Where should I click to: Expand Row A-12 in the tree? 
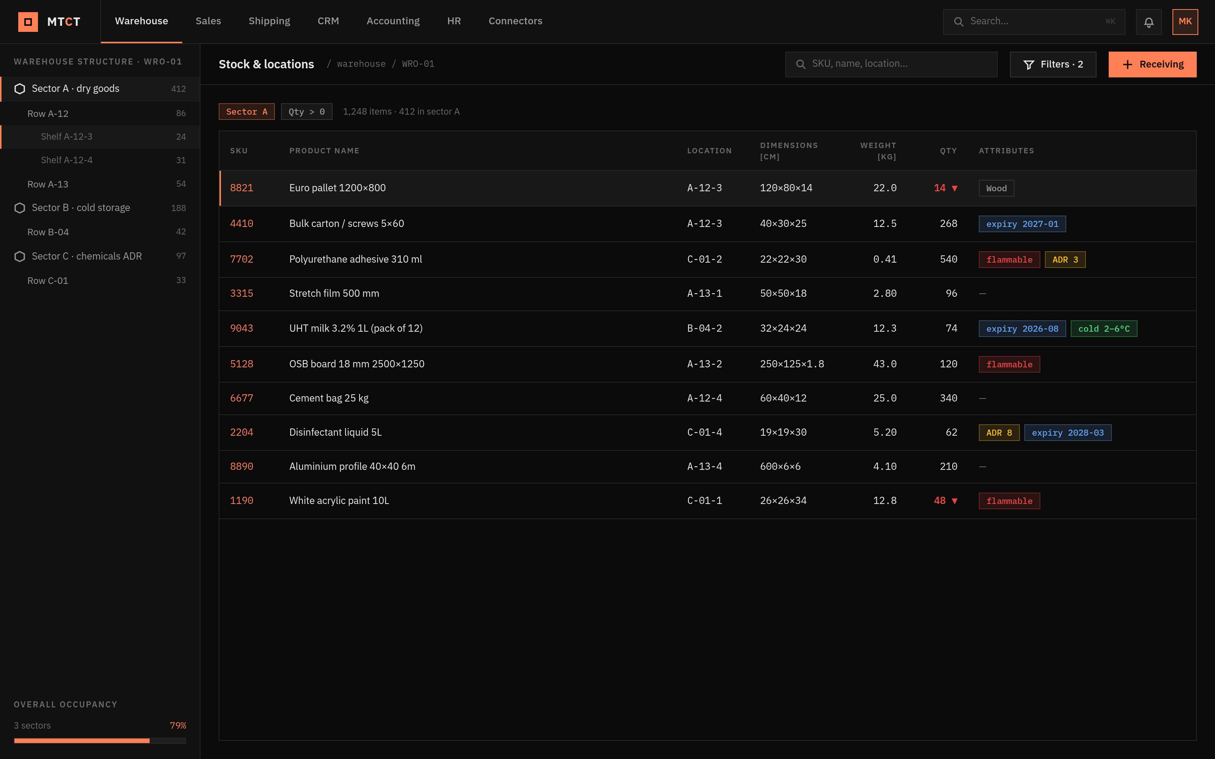coord(100,113)
